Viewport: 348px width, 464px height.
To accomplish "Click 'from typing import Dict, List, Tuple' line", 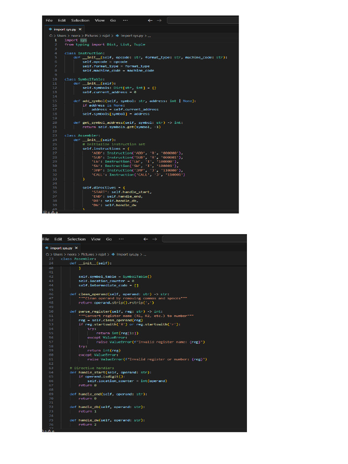I will click(105, 44).
